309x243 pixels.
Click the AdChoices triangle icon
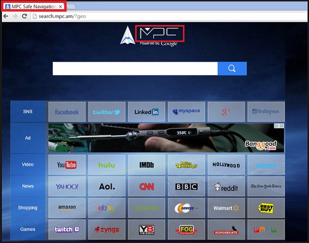tap(277, 126)
